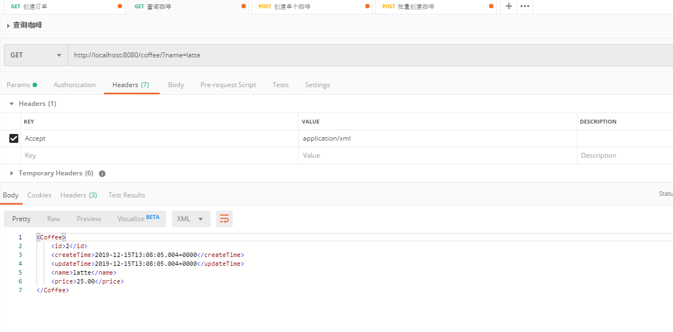The height and width of the screenshot is (332, 673).
Task: Click the KEY column header
Action: [x=29, y=122]
